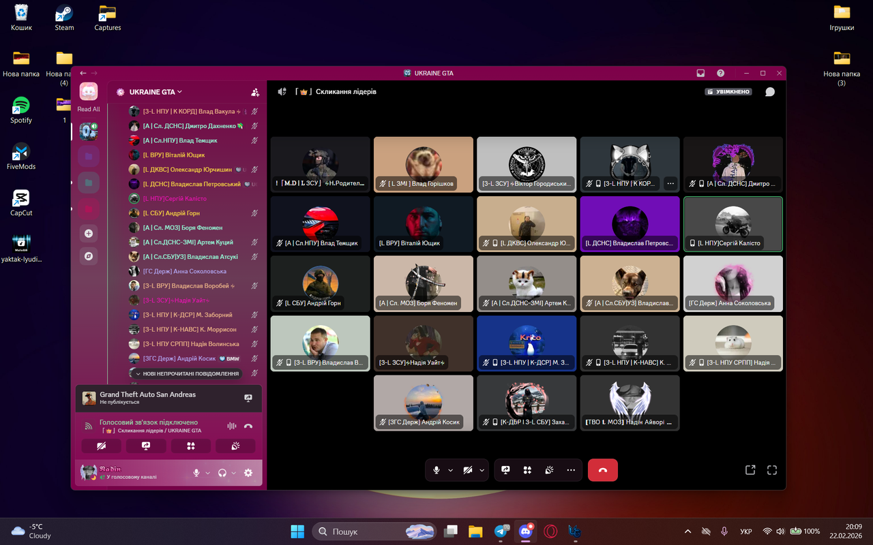Image resolution: width=873 pixels, height=545 pixels.
Task: Turn on camera in voice panel
Action: (102, 446)
